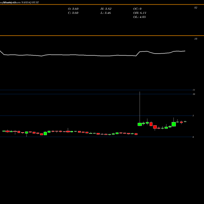Image resolution: width=204 pixels, height=204 pixels.
Task: Click the OL: 4.05 readout
Action: pyautogui.click(x=140, y=17)
